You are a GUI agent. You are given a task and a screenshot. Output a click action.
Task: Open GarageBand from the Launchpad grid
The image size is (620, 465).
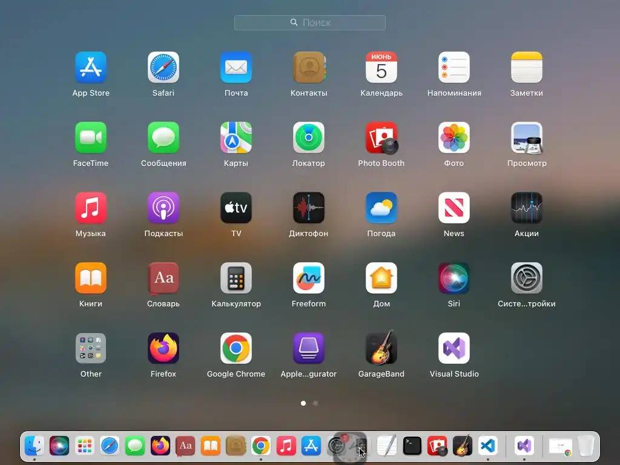click(381, 348)
